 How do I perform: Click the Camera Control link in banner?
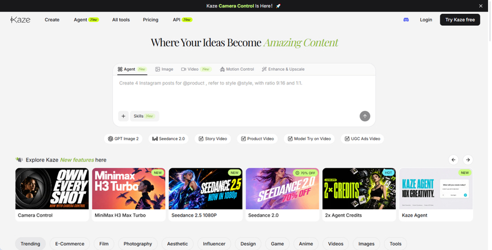click(236, 6)
